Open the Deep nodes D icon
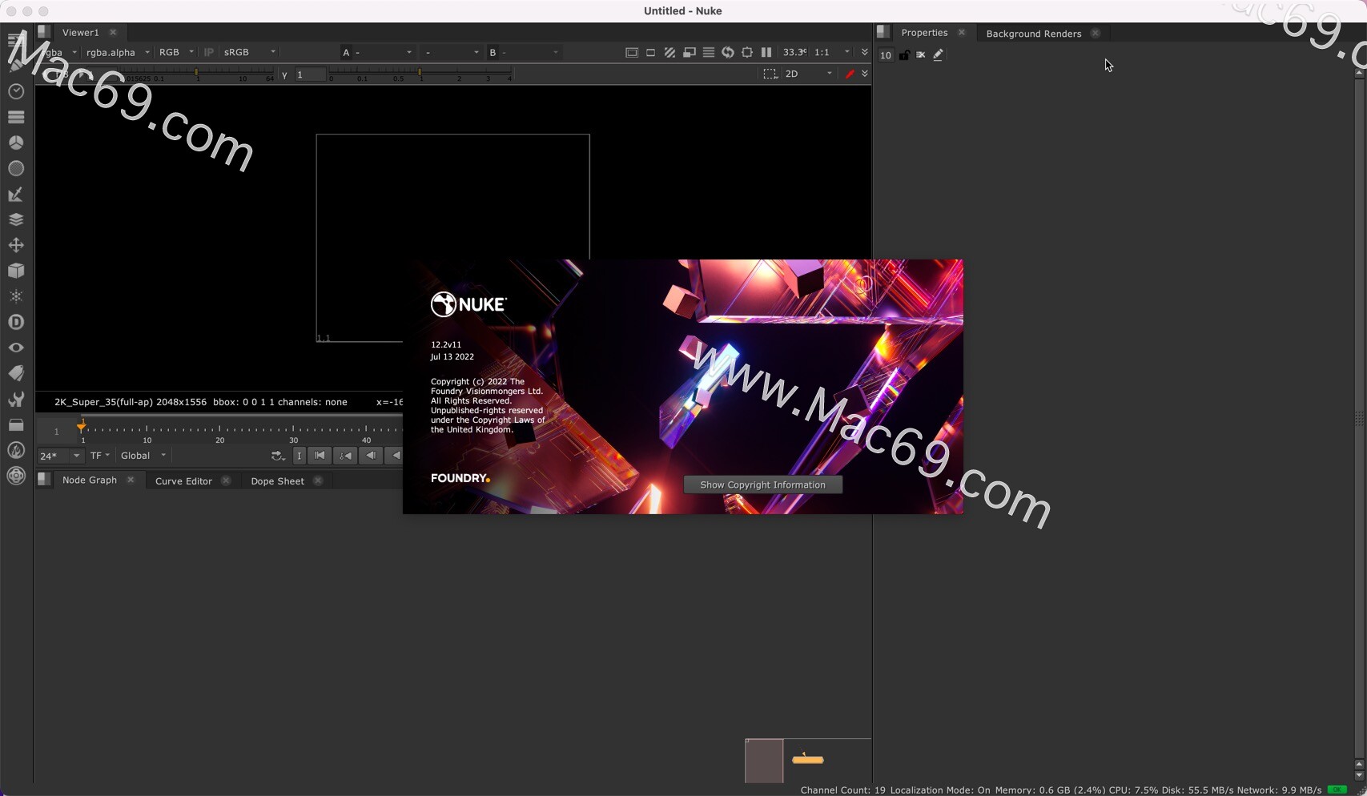This screenshot has width=1367, height=796. point(16,322)
